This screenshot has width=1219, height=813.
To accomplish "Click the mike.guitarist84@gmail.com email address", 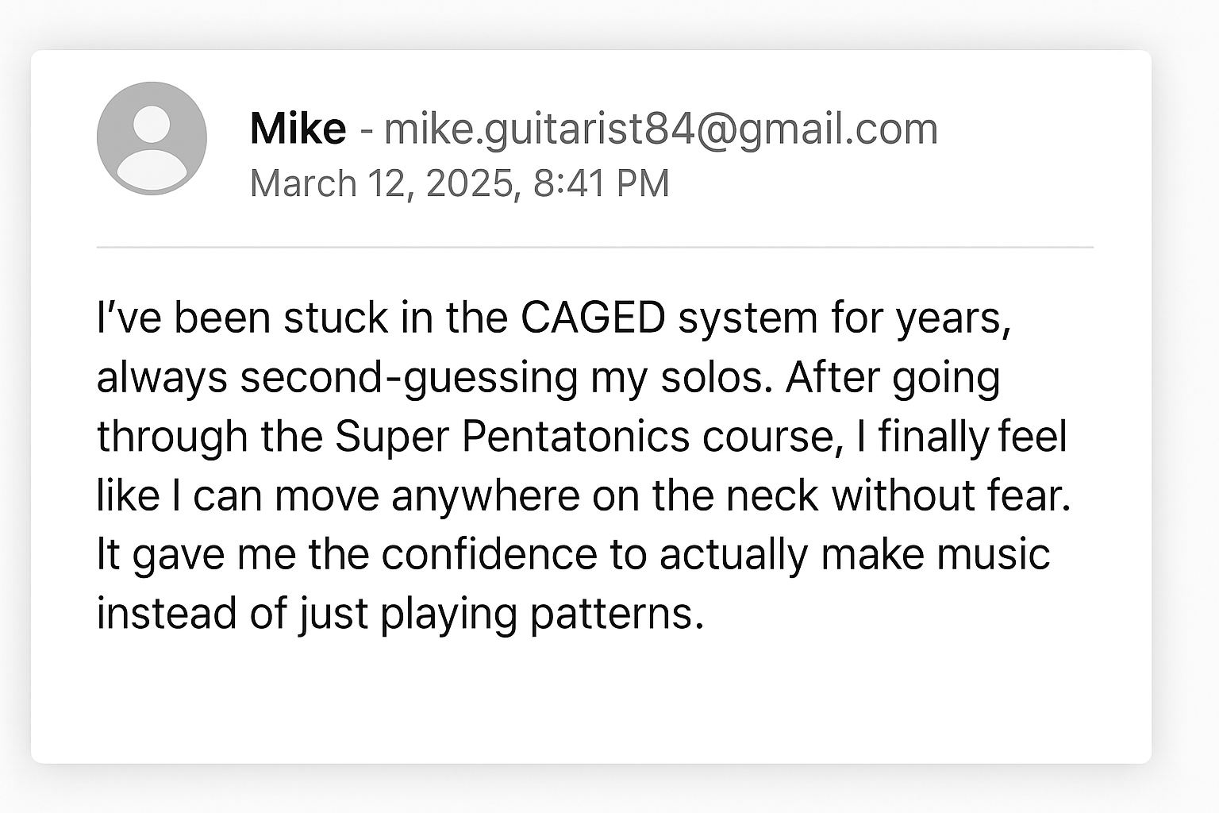I will click(x=660, y=129).
